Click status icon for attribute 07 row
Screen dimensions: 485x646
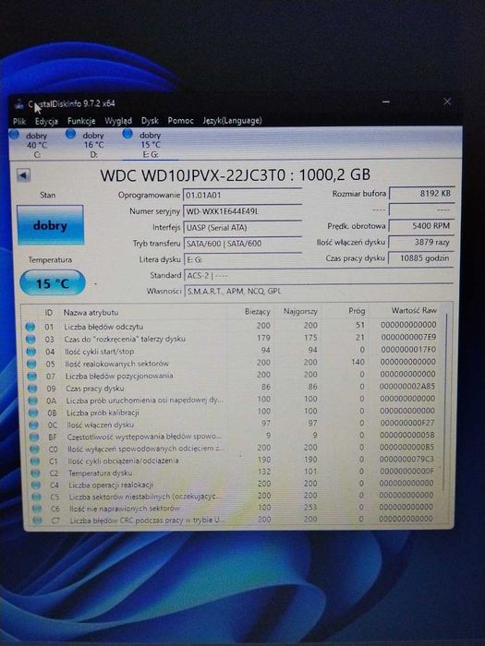[31, 377]
